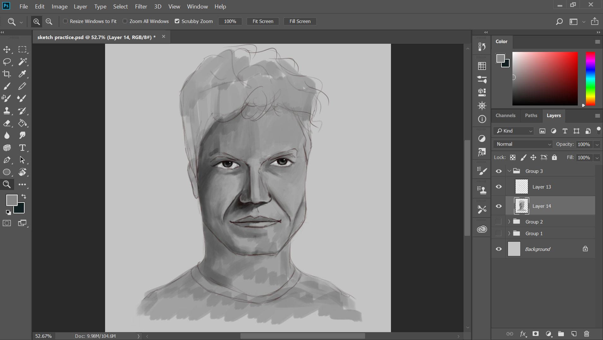Click the delete layer trash icon

click(586, 334)
